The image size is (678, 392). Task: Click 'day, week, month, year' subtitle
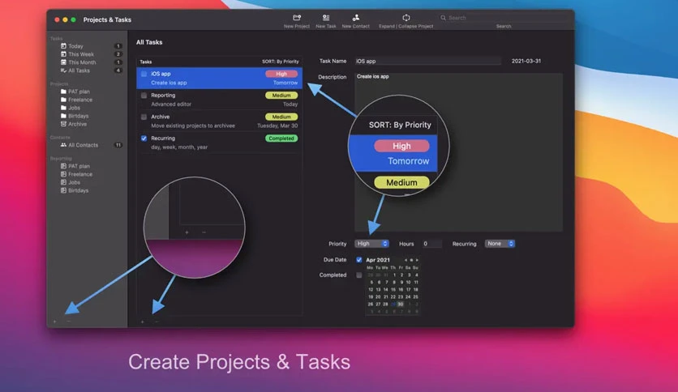(179, 147)
